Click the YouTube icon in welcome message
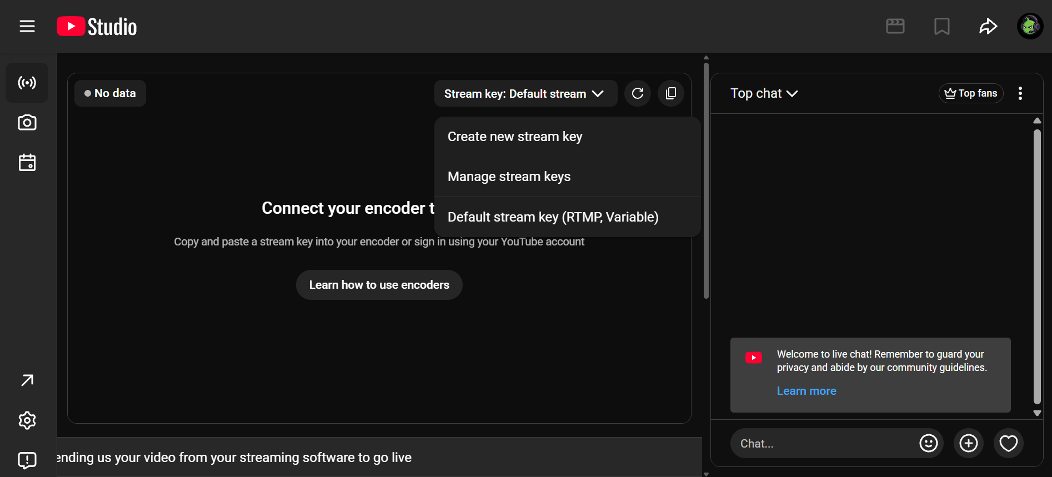 [754, 358]
